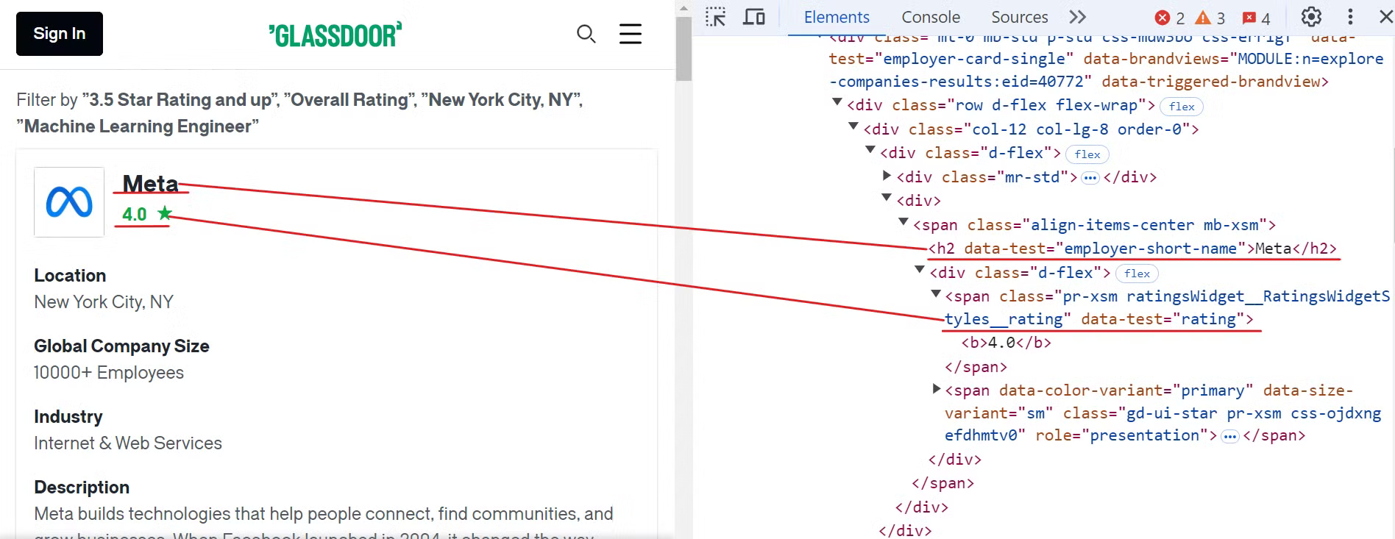Click the Machine Learning Engineer filter text
Screen dimensions: 1395x539
[x=138, y=126]
